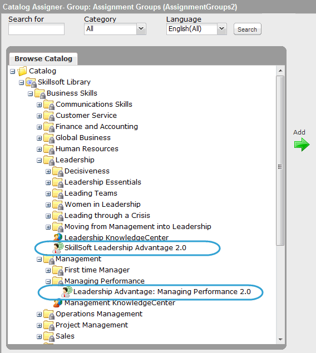Image resolution: width=316 pixels, height=353 pixels.
Task: Click the Search for text field
Action: [x=36, y=29]
